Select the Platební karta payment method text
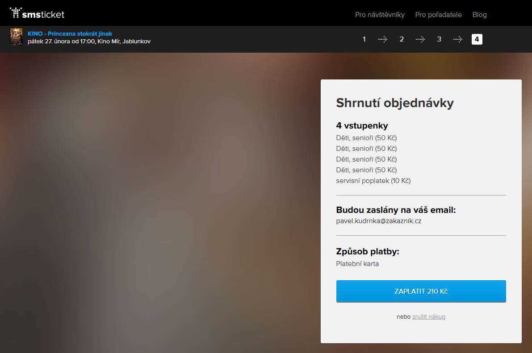This screenshot has height=353, width=532. [x=357, y=263]
